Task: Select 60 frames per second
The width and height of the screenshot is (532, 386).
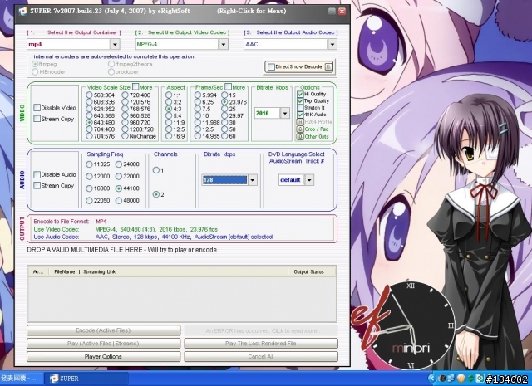Action: coord(224,136)
